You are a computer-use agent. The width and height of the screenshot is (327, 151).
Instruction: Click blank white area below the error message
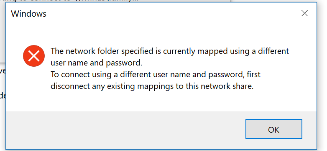161,101
